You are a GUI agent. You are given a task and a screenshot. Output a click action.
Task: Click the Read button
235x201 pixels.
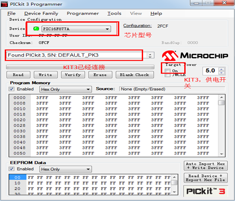18,75
